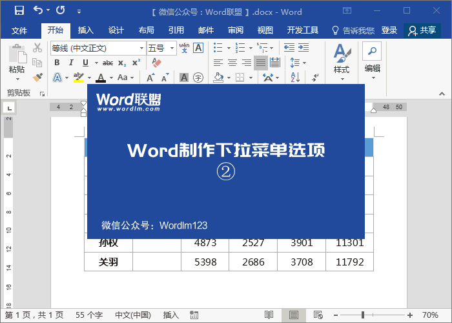The height and width of the screenshot is (323, 452).
Task: Click the Grow Font icon
Action: click(x=150, y=78)
